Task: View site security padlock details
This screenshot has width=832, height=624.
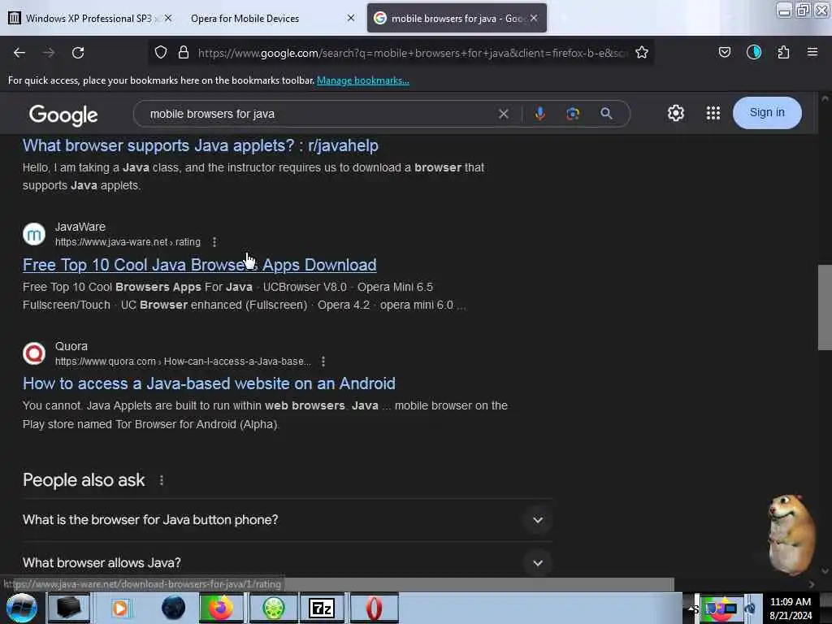Action: tap(184, 52)
